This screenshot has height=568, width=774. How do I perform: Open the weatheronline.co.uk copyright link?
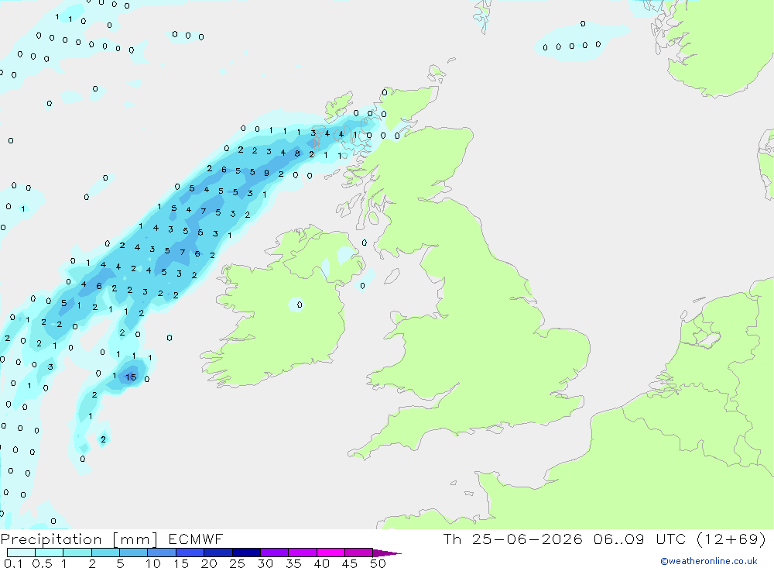point(709,561)
